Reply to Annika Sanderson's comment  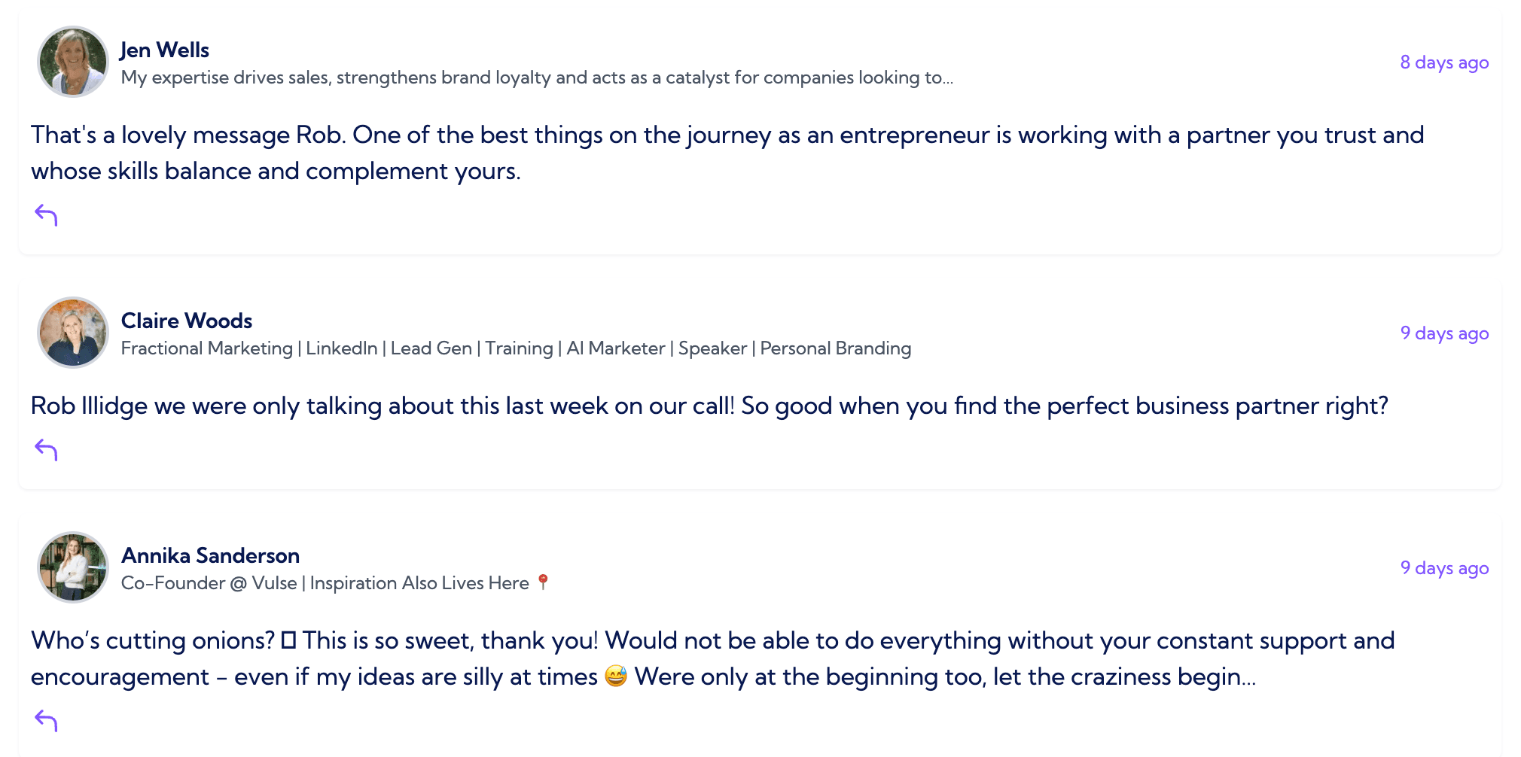(46, 721)
